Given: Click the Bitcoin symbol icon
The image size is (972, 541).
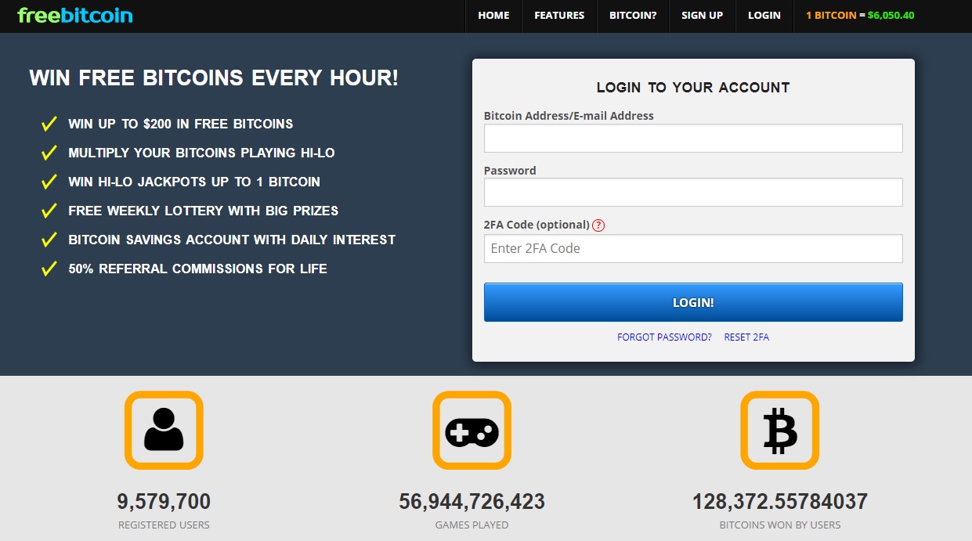Looking at the screenshot, I should point(779,431).
